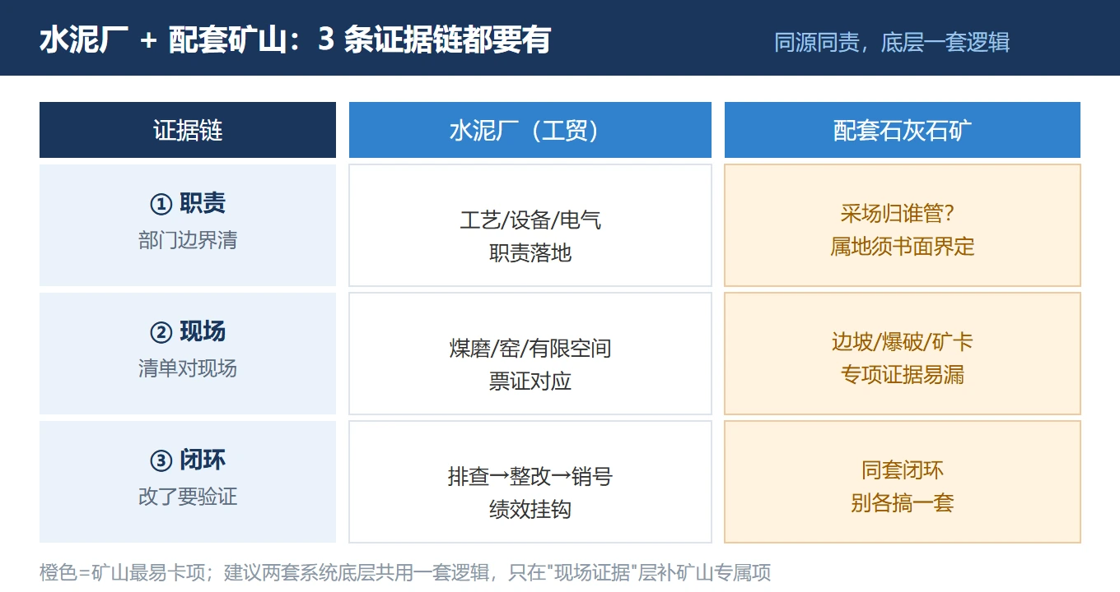
Task: Click the '改了要验证' sub-label
Action: click(x=188, y=497)
